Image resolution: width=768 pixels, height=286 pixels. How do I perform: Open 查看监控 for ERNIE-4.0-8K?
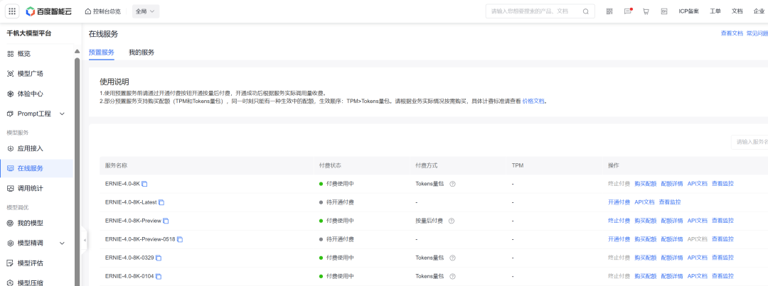tap(723, 184)
